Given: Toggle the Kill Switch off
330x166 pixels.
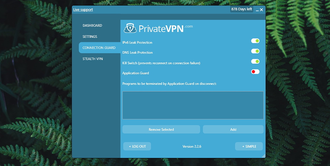Looking at the screenshot, I should pyautogui.click(x=255, y=62).
